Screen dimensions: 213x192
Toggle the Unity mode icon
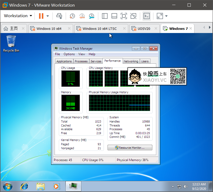[134, 16]
